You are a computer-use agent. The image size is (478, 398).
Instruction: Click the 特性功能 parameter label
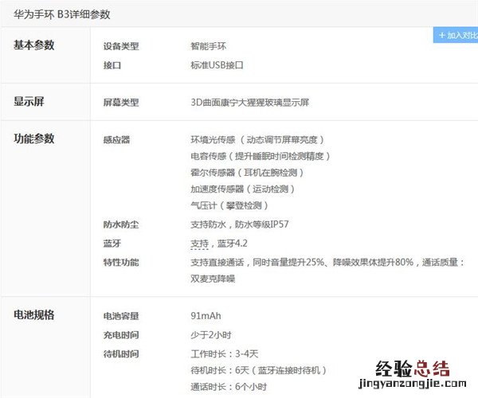point(121,263)
